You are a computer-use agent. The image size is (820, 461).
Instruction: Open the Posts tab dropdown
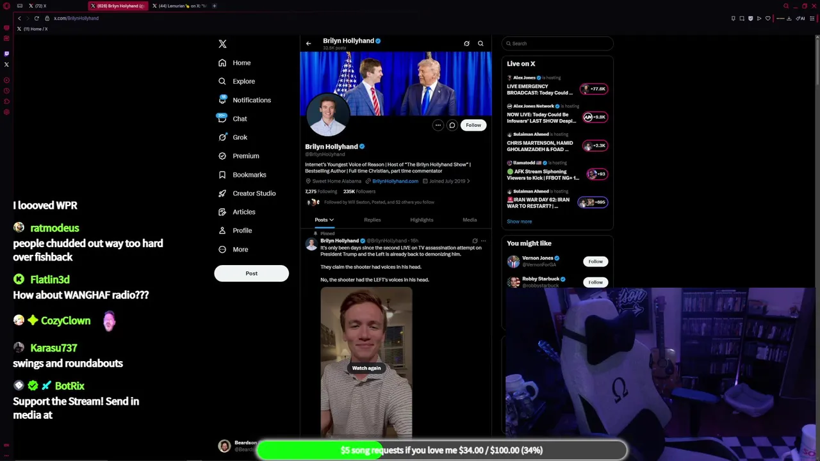click(x=324, y=220)
